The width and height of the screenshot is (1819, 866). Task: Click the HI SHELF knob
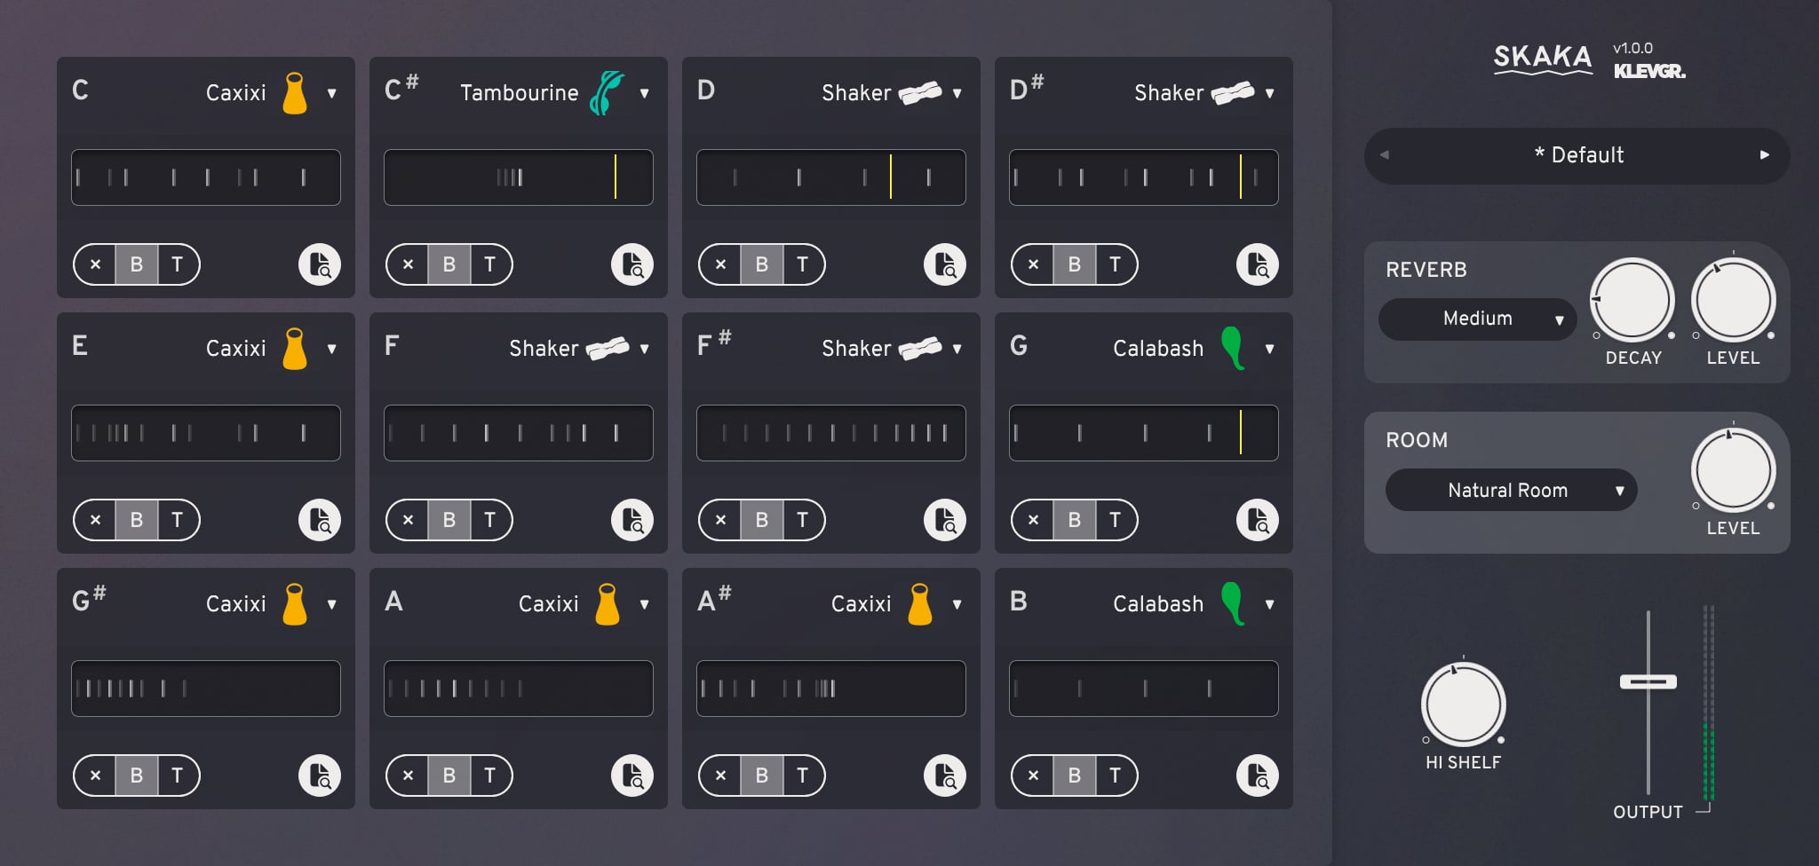1463,705
